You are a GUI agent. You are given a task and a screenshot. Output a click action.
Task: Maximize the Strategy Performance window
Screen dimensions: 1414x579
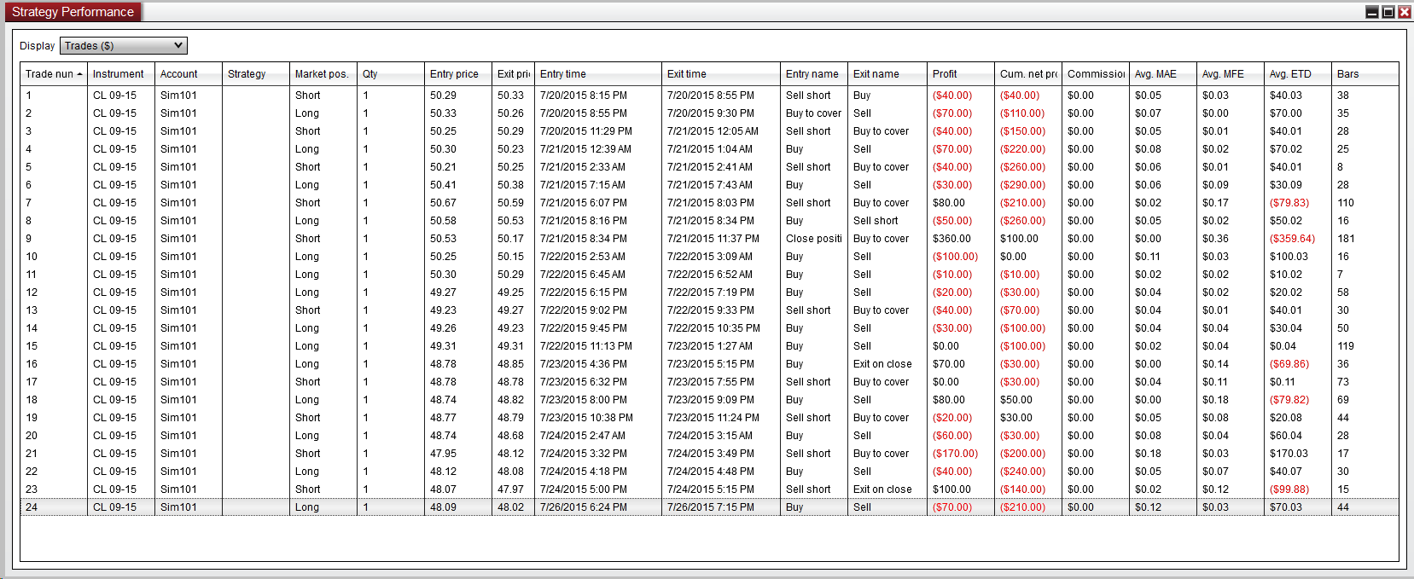pyautogui.click(x=1388, y=12)
